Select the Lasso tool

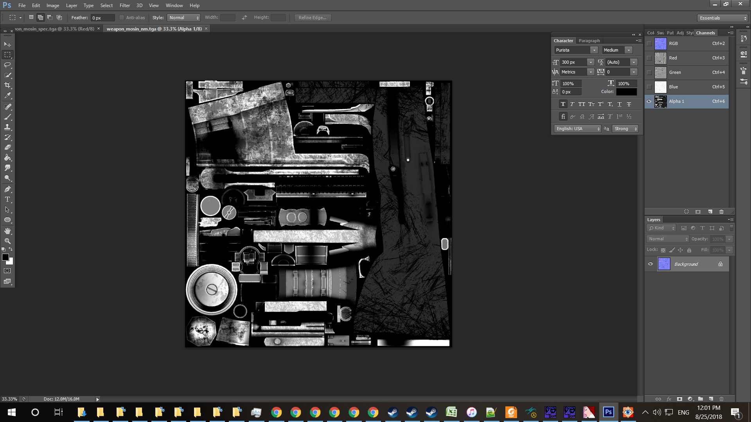pyautogui.click(x=7, y=65)
